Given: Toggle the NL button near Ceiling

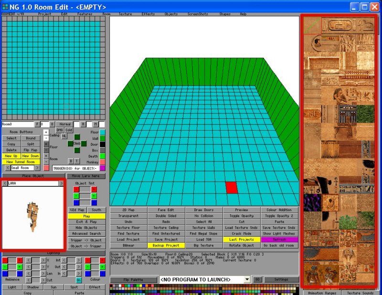Looking at the screenshot, I should 64,136.
